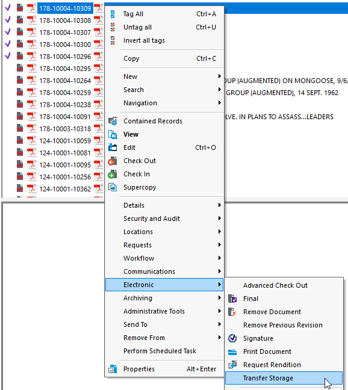Click the Supercopy icon
Screen dimensions: 348x390
[x=113, y=187]
